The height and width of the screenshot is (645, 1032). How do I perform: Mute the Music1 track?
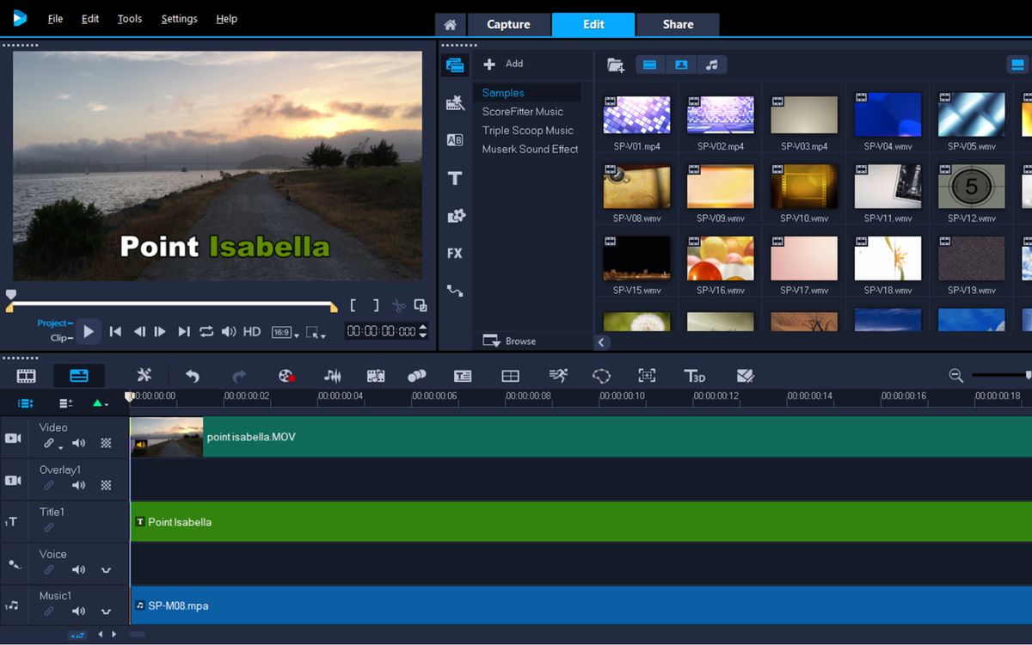point(78,612)
